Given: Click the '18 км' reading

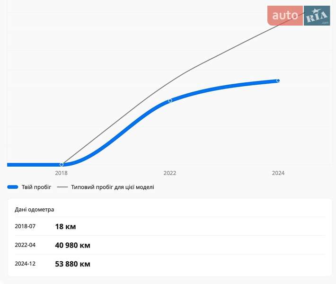Looking at the screenshot, I should click(65, 227).
